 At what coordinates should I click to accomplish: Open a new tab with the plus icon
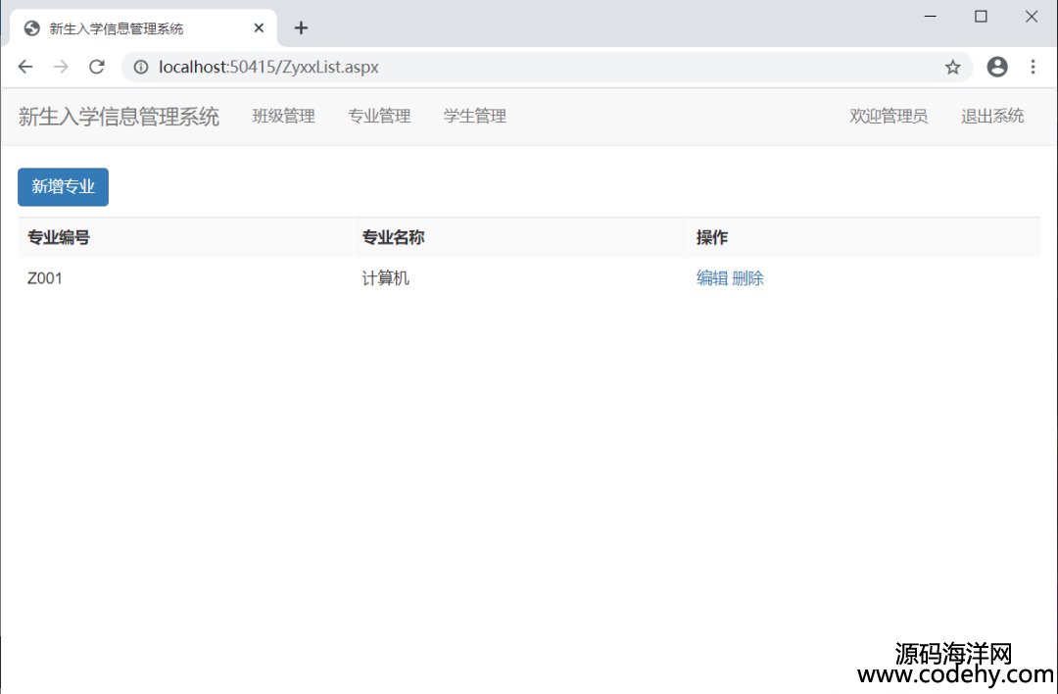[301, 27]
